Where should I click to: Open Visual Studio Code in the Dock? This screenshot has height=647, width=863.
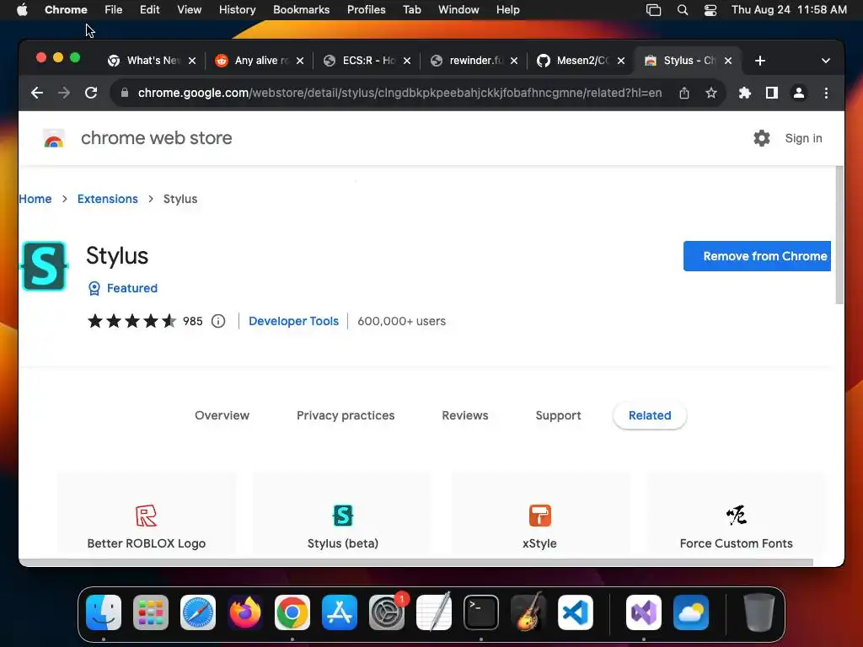(575, 612)
